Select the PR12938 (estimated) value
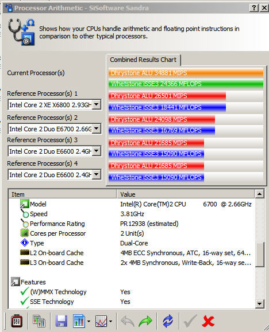The height and width of the screenshot is (332, 269). (149, 224)
